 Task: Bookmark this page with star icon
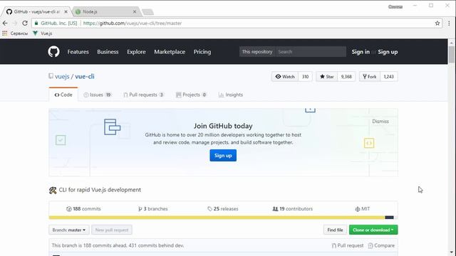click(x=437, y=23)
